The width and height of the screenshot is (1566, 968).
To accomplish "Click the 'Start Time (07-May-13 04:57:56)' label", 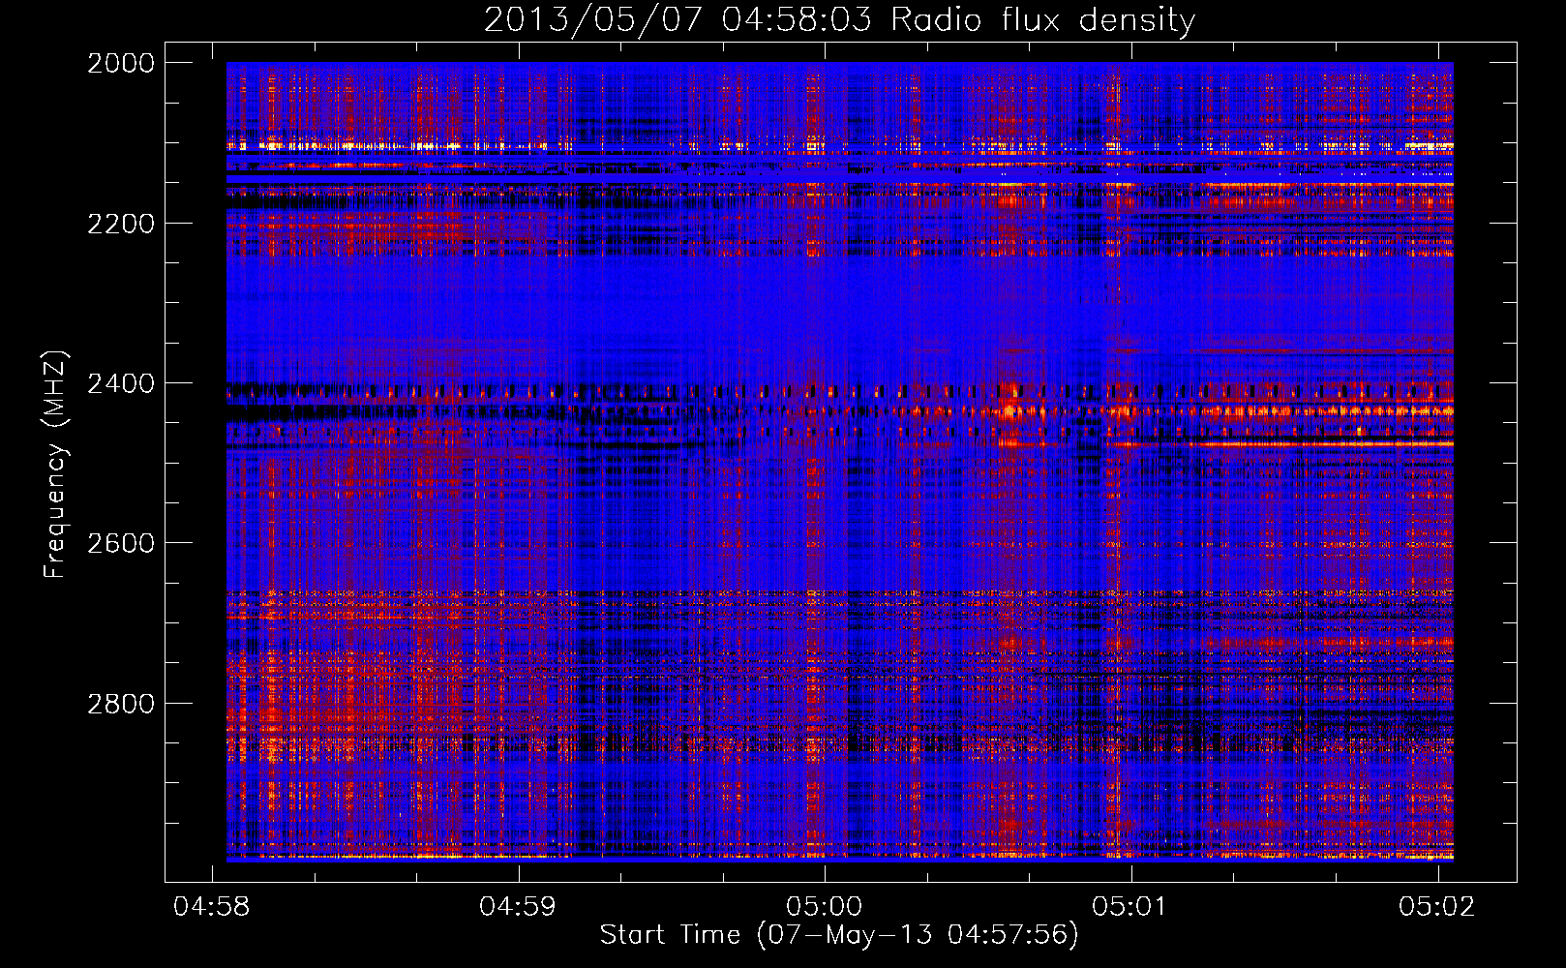I will (x=839, y=935).
